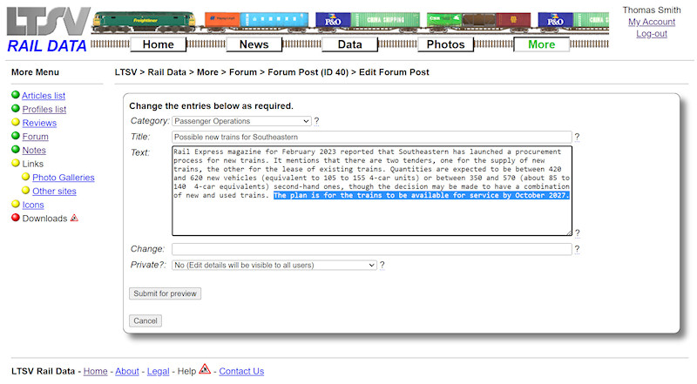Click into the Title input field
697x384 pixels.
tap(372, 137)
